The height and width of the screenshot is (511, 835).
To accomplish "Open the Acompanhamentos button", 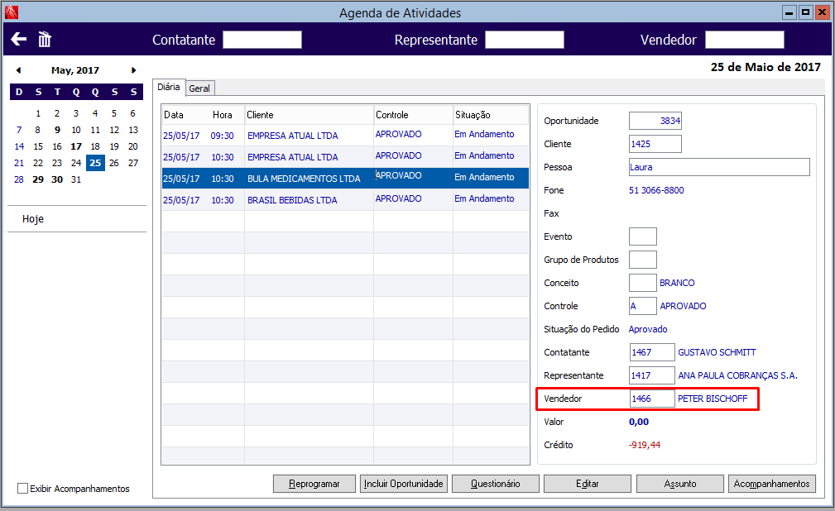I will point(771,484).
